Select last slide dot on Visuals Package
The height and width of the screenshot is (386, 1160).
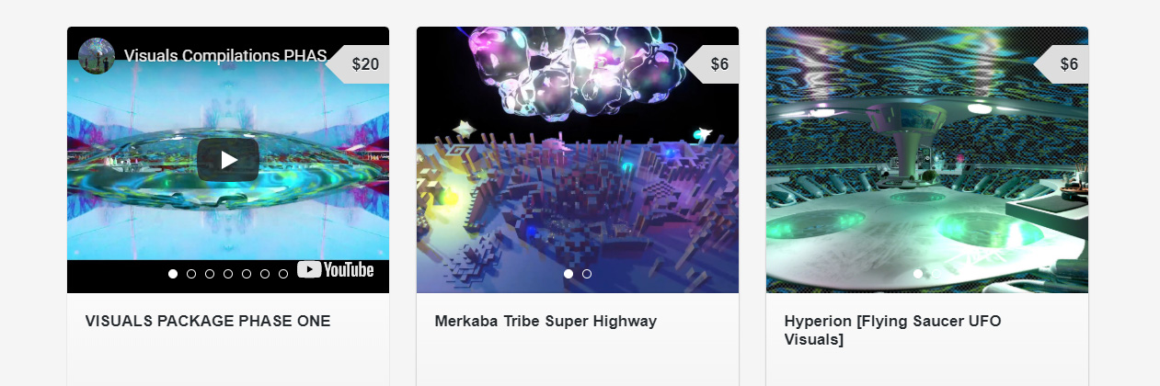click(x=283, y=274)
